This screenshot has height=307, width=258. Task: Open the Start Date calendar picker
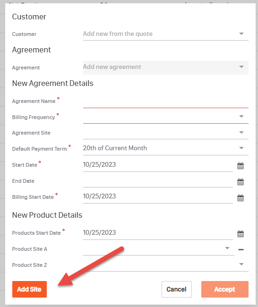tap(241, 166)
